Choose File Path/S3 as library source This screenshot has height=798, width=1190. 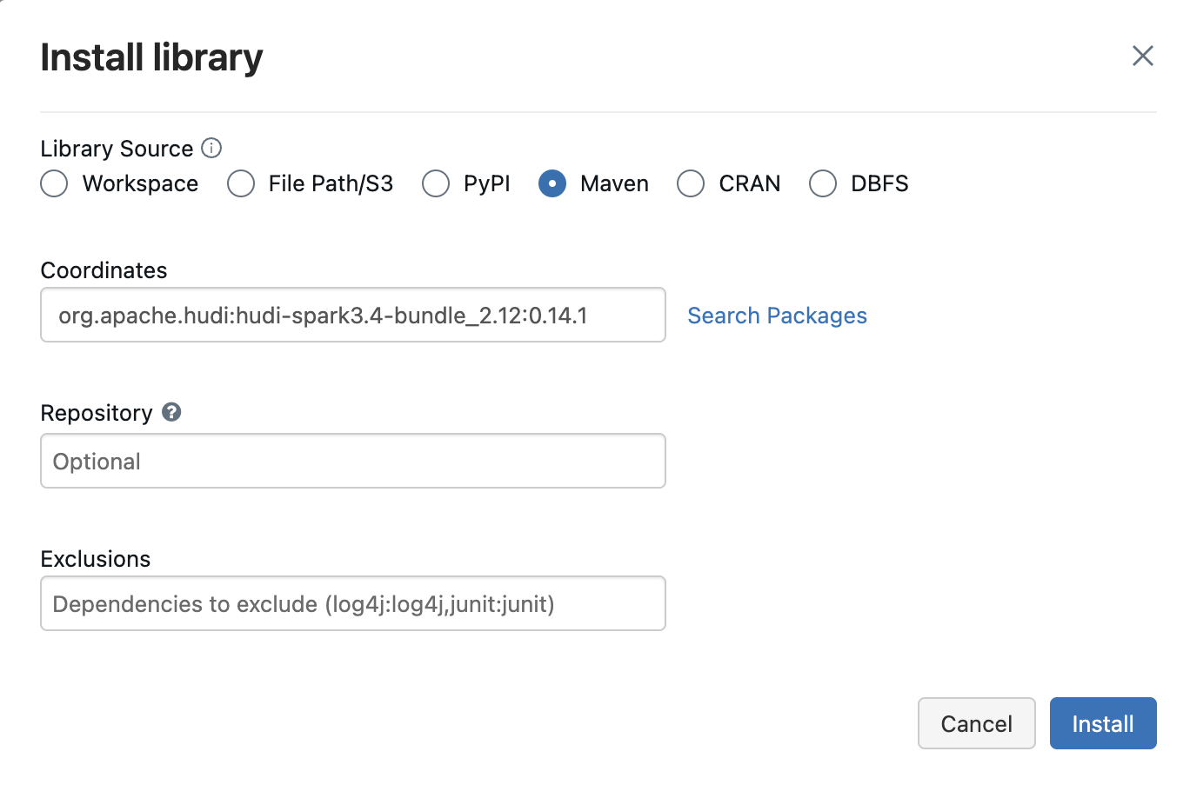pos(241,183)
